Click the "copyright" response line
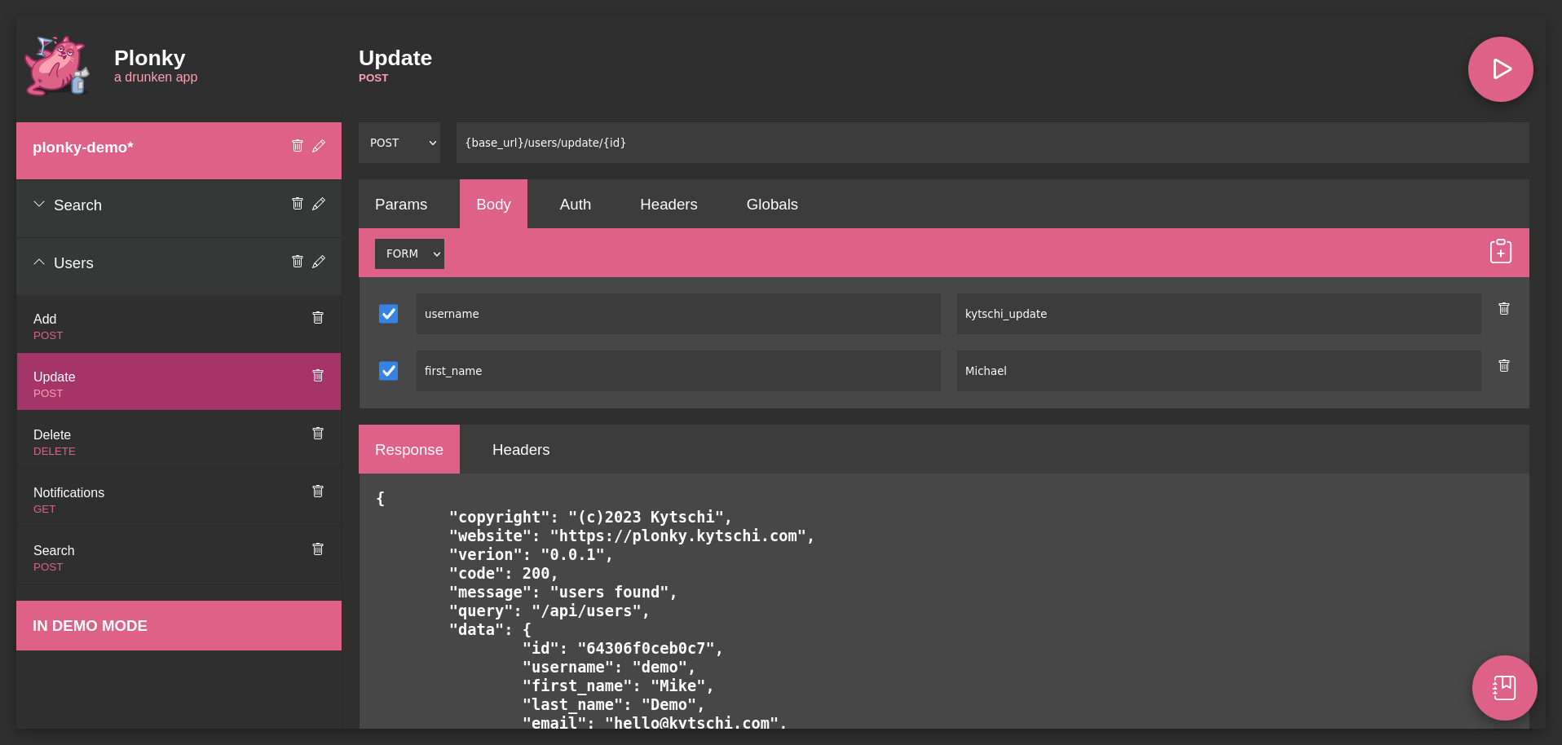Image resolution: width=1562 pixels, height=745 pixels. pos(591,517)
